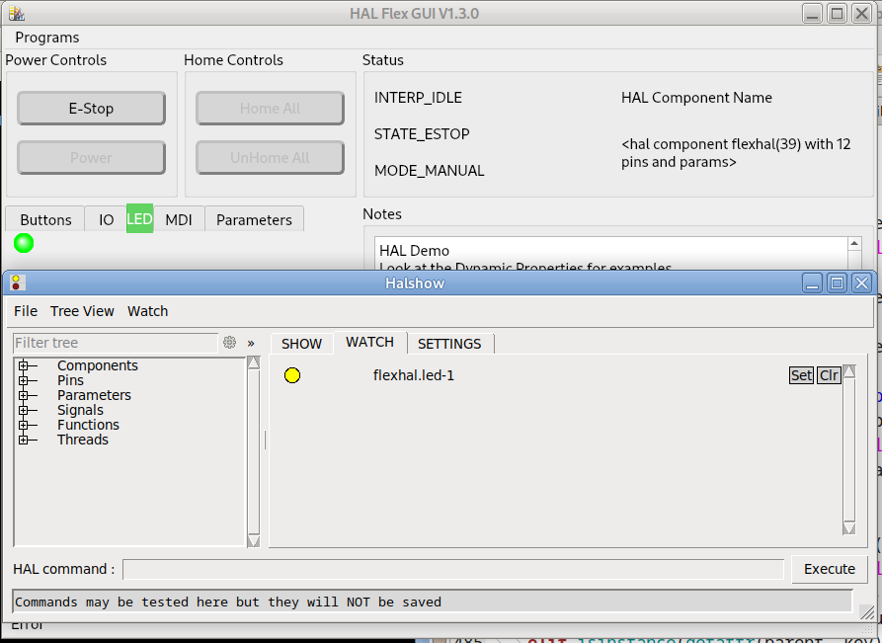Click the green LED indicator under tabs

pos(24,243)
